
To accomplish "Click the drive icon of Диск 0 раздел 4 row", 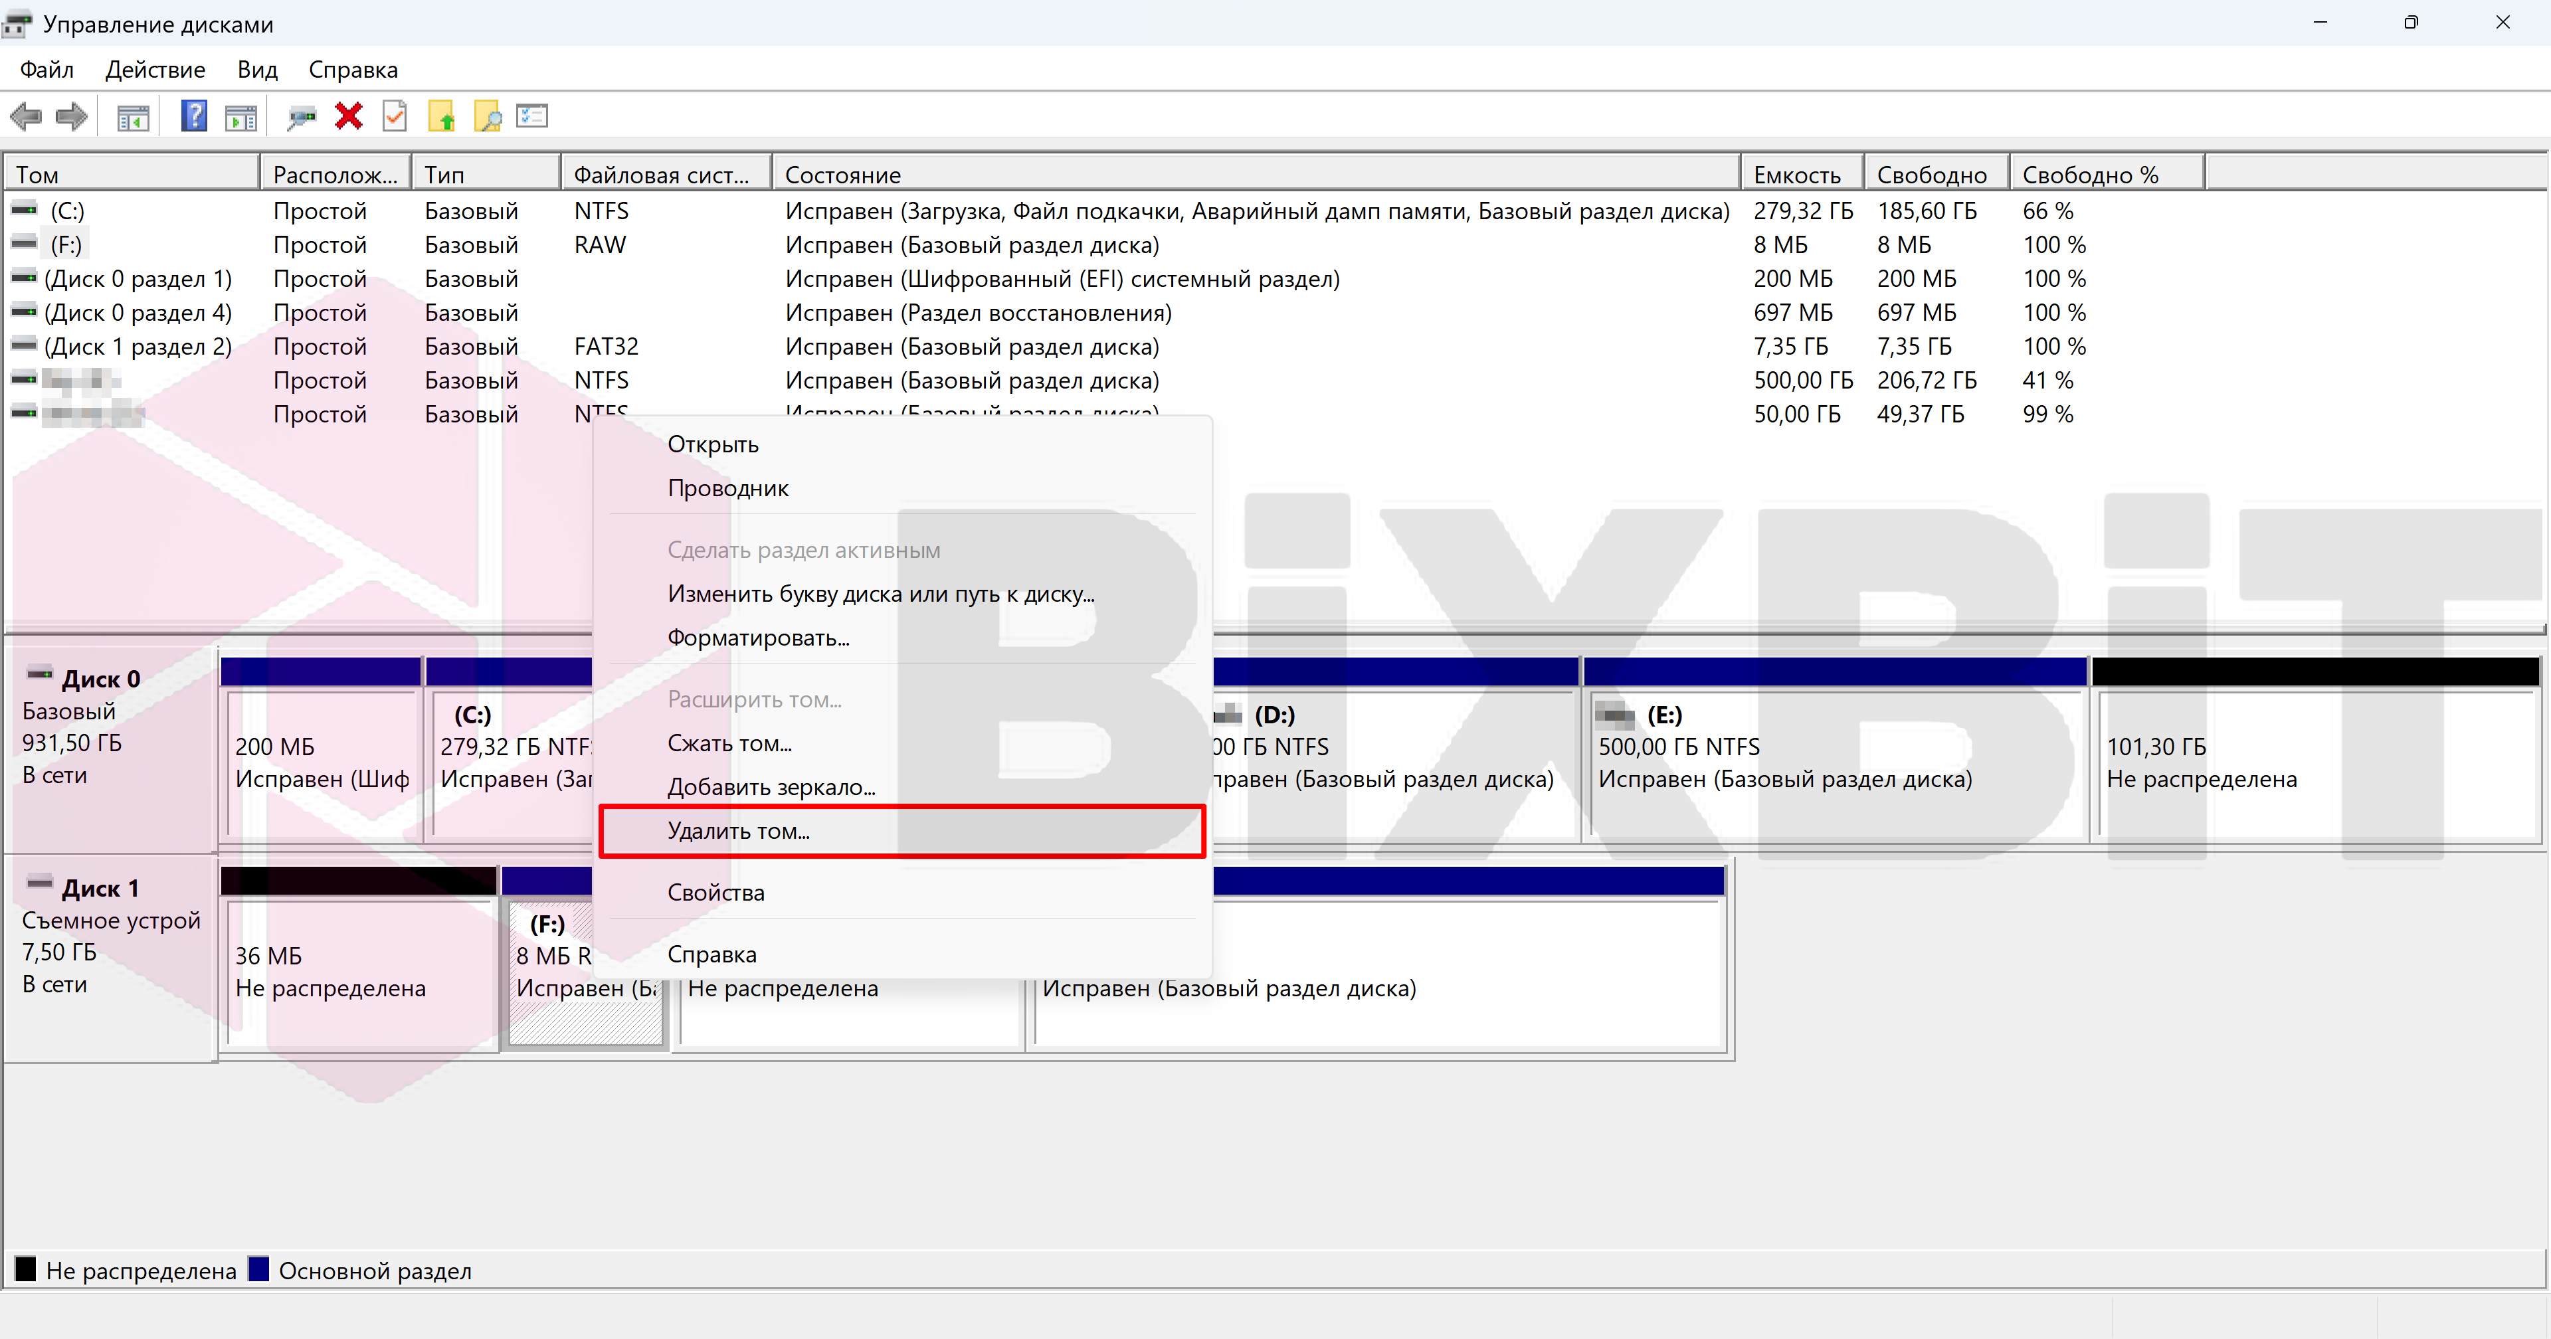I will (24, 312).
